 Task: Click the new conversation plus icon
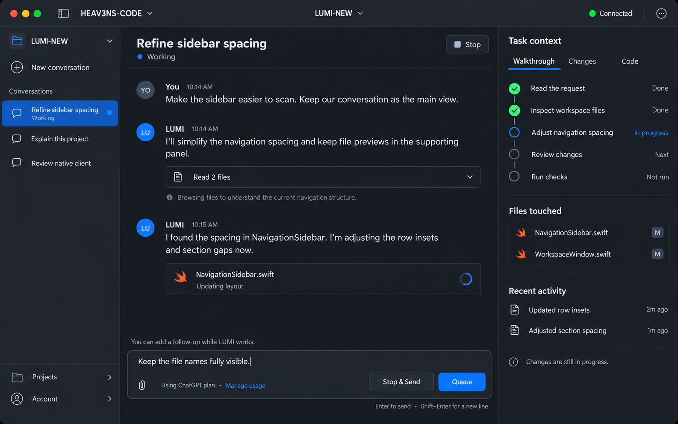point(17,68)
